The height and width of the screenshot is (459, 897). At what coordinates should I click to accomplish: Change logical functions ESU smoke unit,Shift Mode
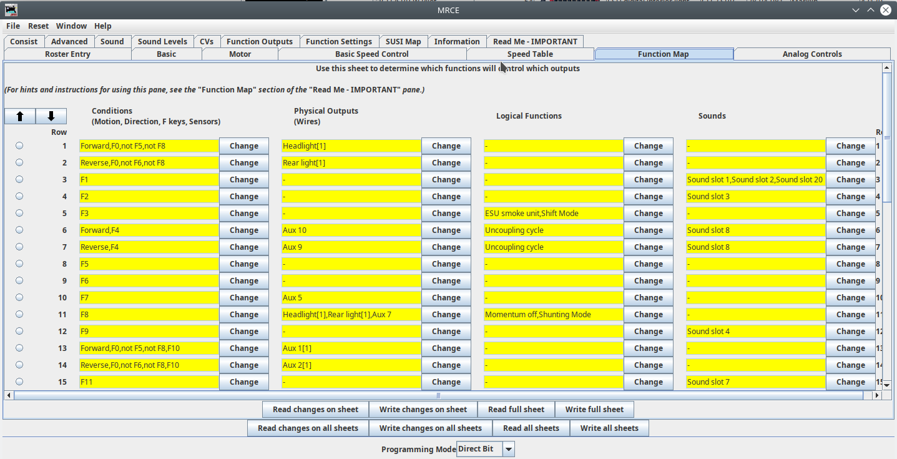coord(649,214)
